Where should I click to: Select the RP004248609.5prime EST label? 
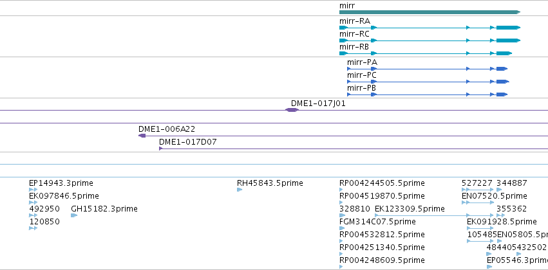[x=382, y=260]
